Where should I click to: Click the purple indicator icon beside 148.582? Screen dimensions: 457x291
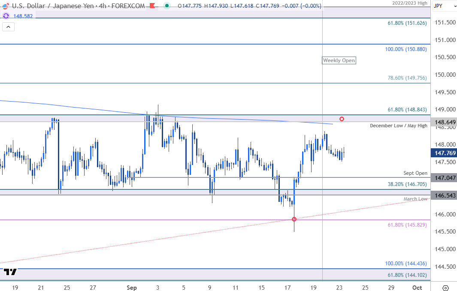point(6,15)
